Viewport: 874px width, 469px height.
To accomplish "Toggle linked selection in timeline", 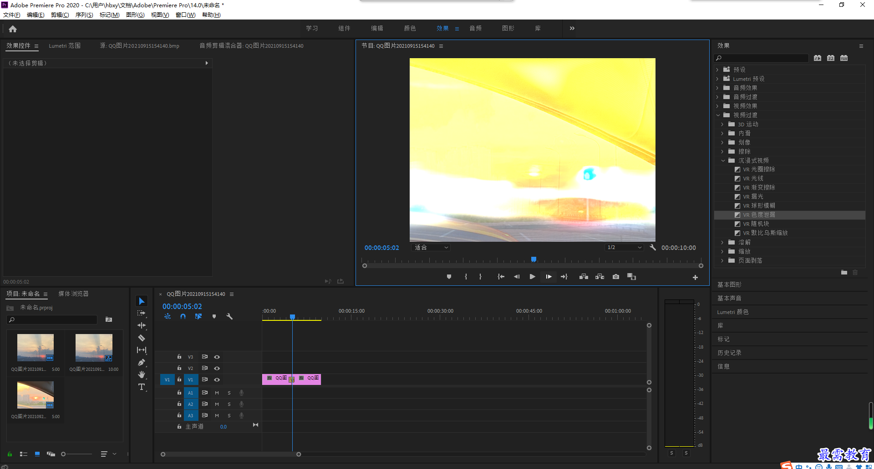I will click(198, 316).
